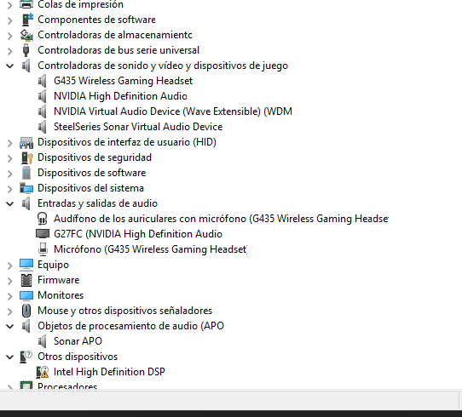462x417 pixels.
Task: Collapse Controladoras de sonido y vídeo category
Action: coord(9,66)
